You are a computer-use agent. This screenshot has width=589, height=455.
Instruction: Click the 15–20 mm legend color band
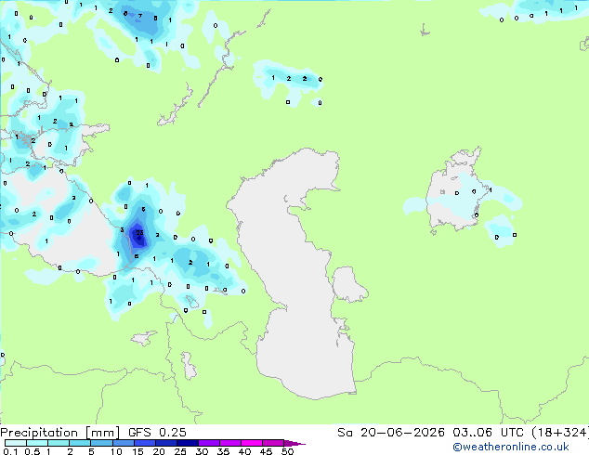click(x=144, y=443)
